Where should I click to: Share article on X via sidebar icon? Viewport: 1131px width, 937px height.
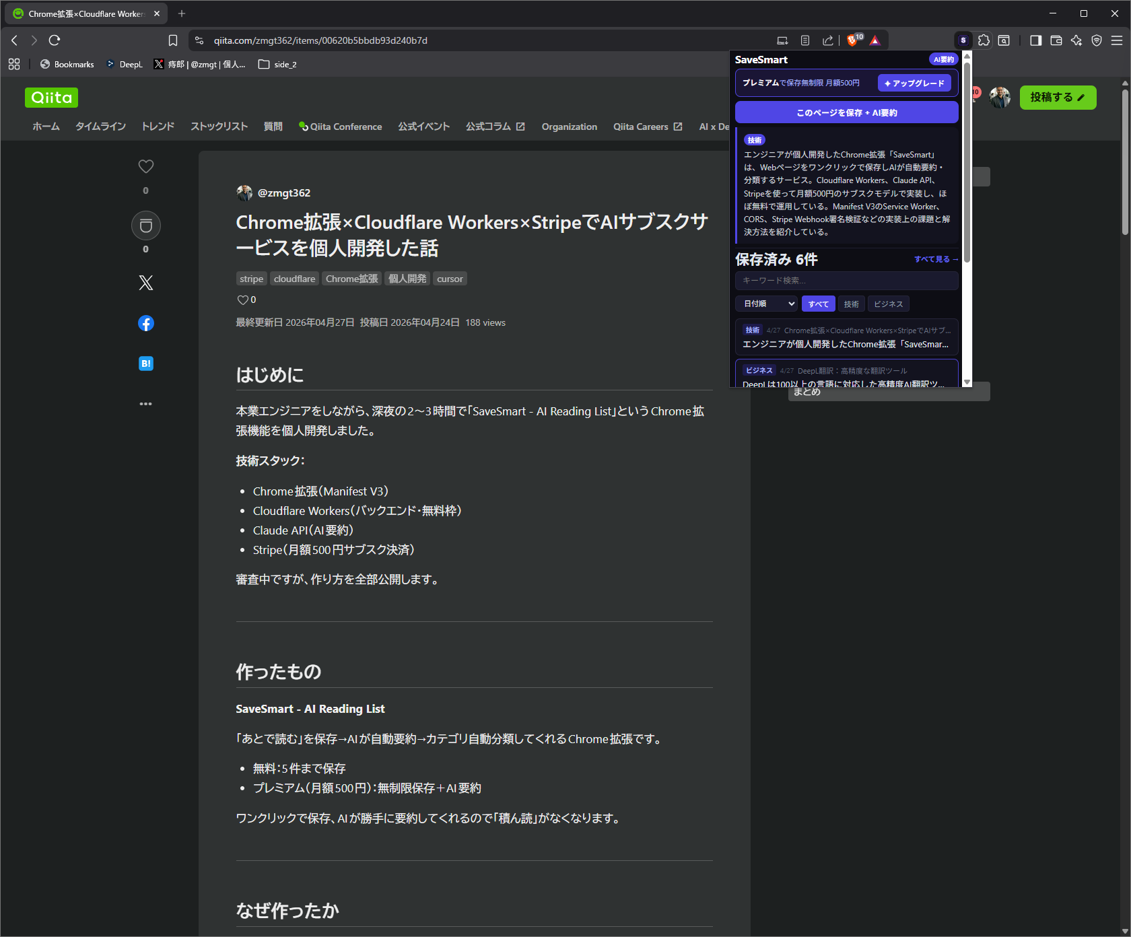tap(146, 283)
